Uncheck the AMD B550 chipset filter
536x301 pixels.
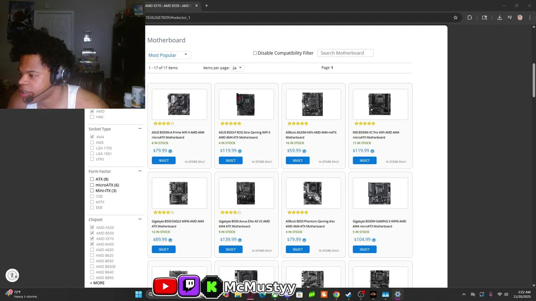[x=92, y=233]
